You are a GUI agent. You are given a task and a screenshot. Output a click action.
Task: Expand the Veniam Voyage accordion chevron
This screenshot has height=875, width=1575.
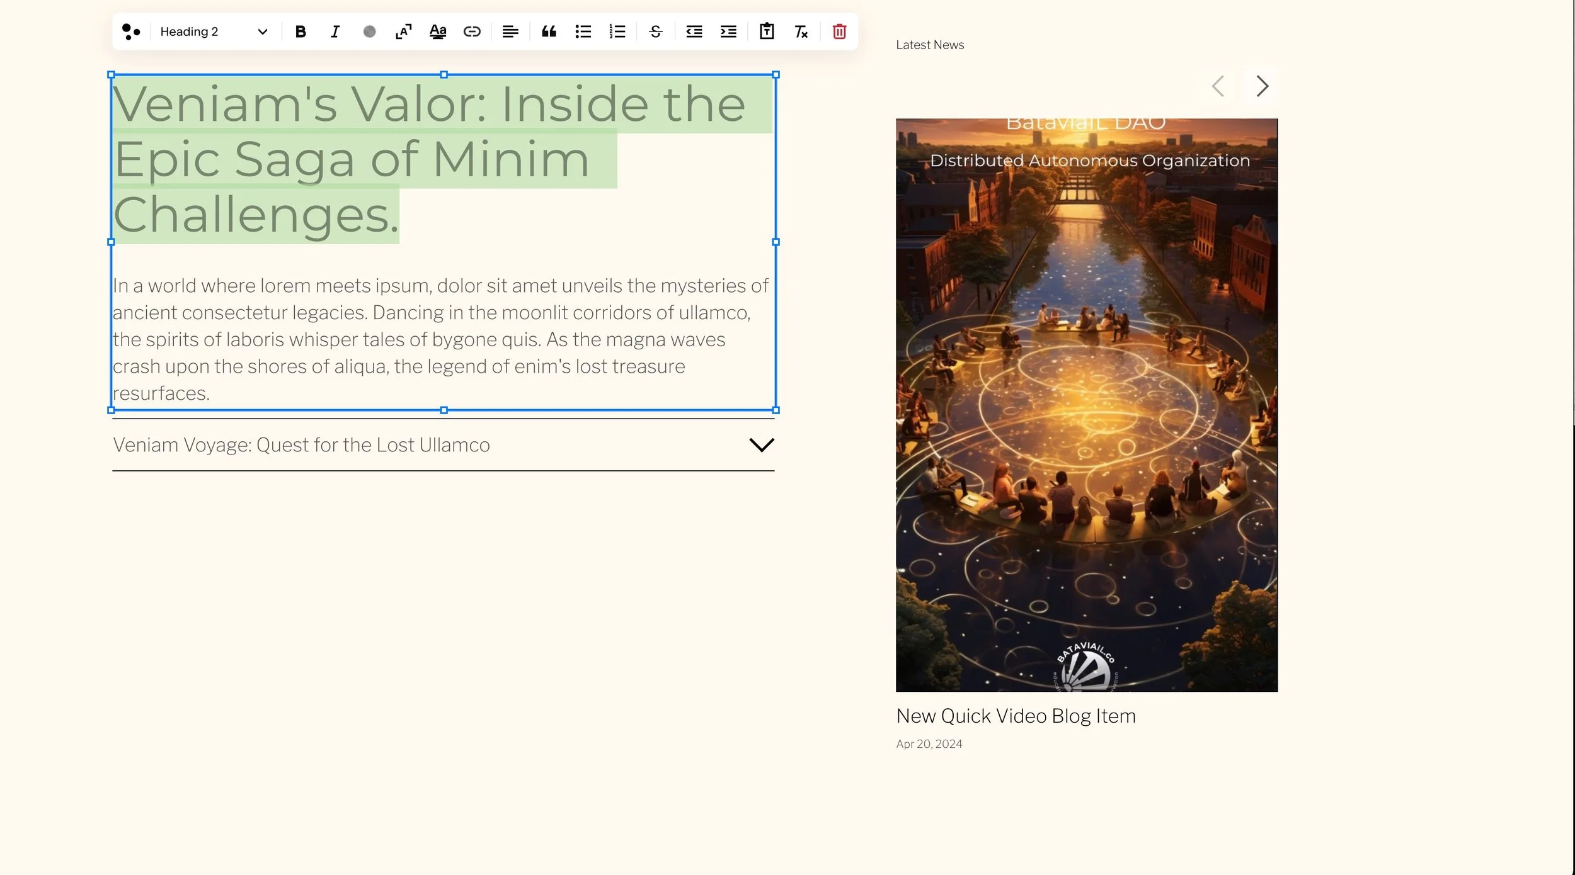tap(761, 445)
